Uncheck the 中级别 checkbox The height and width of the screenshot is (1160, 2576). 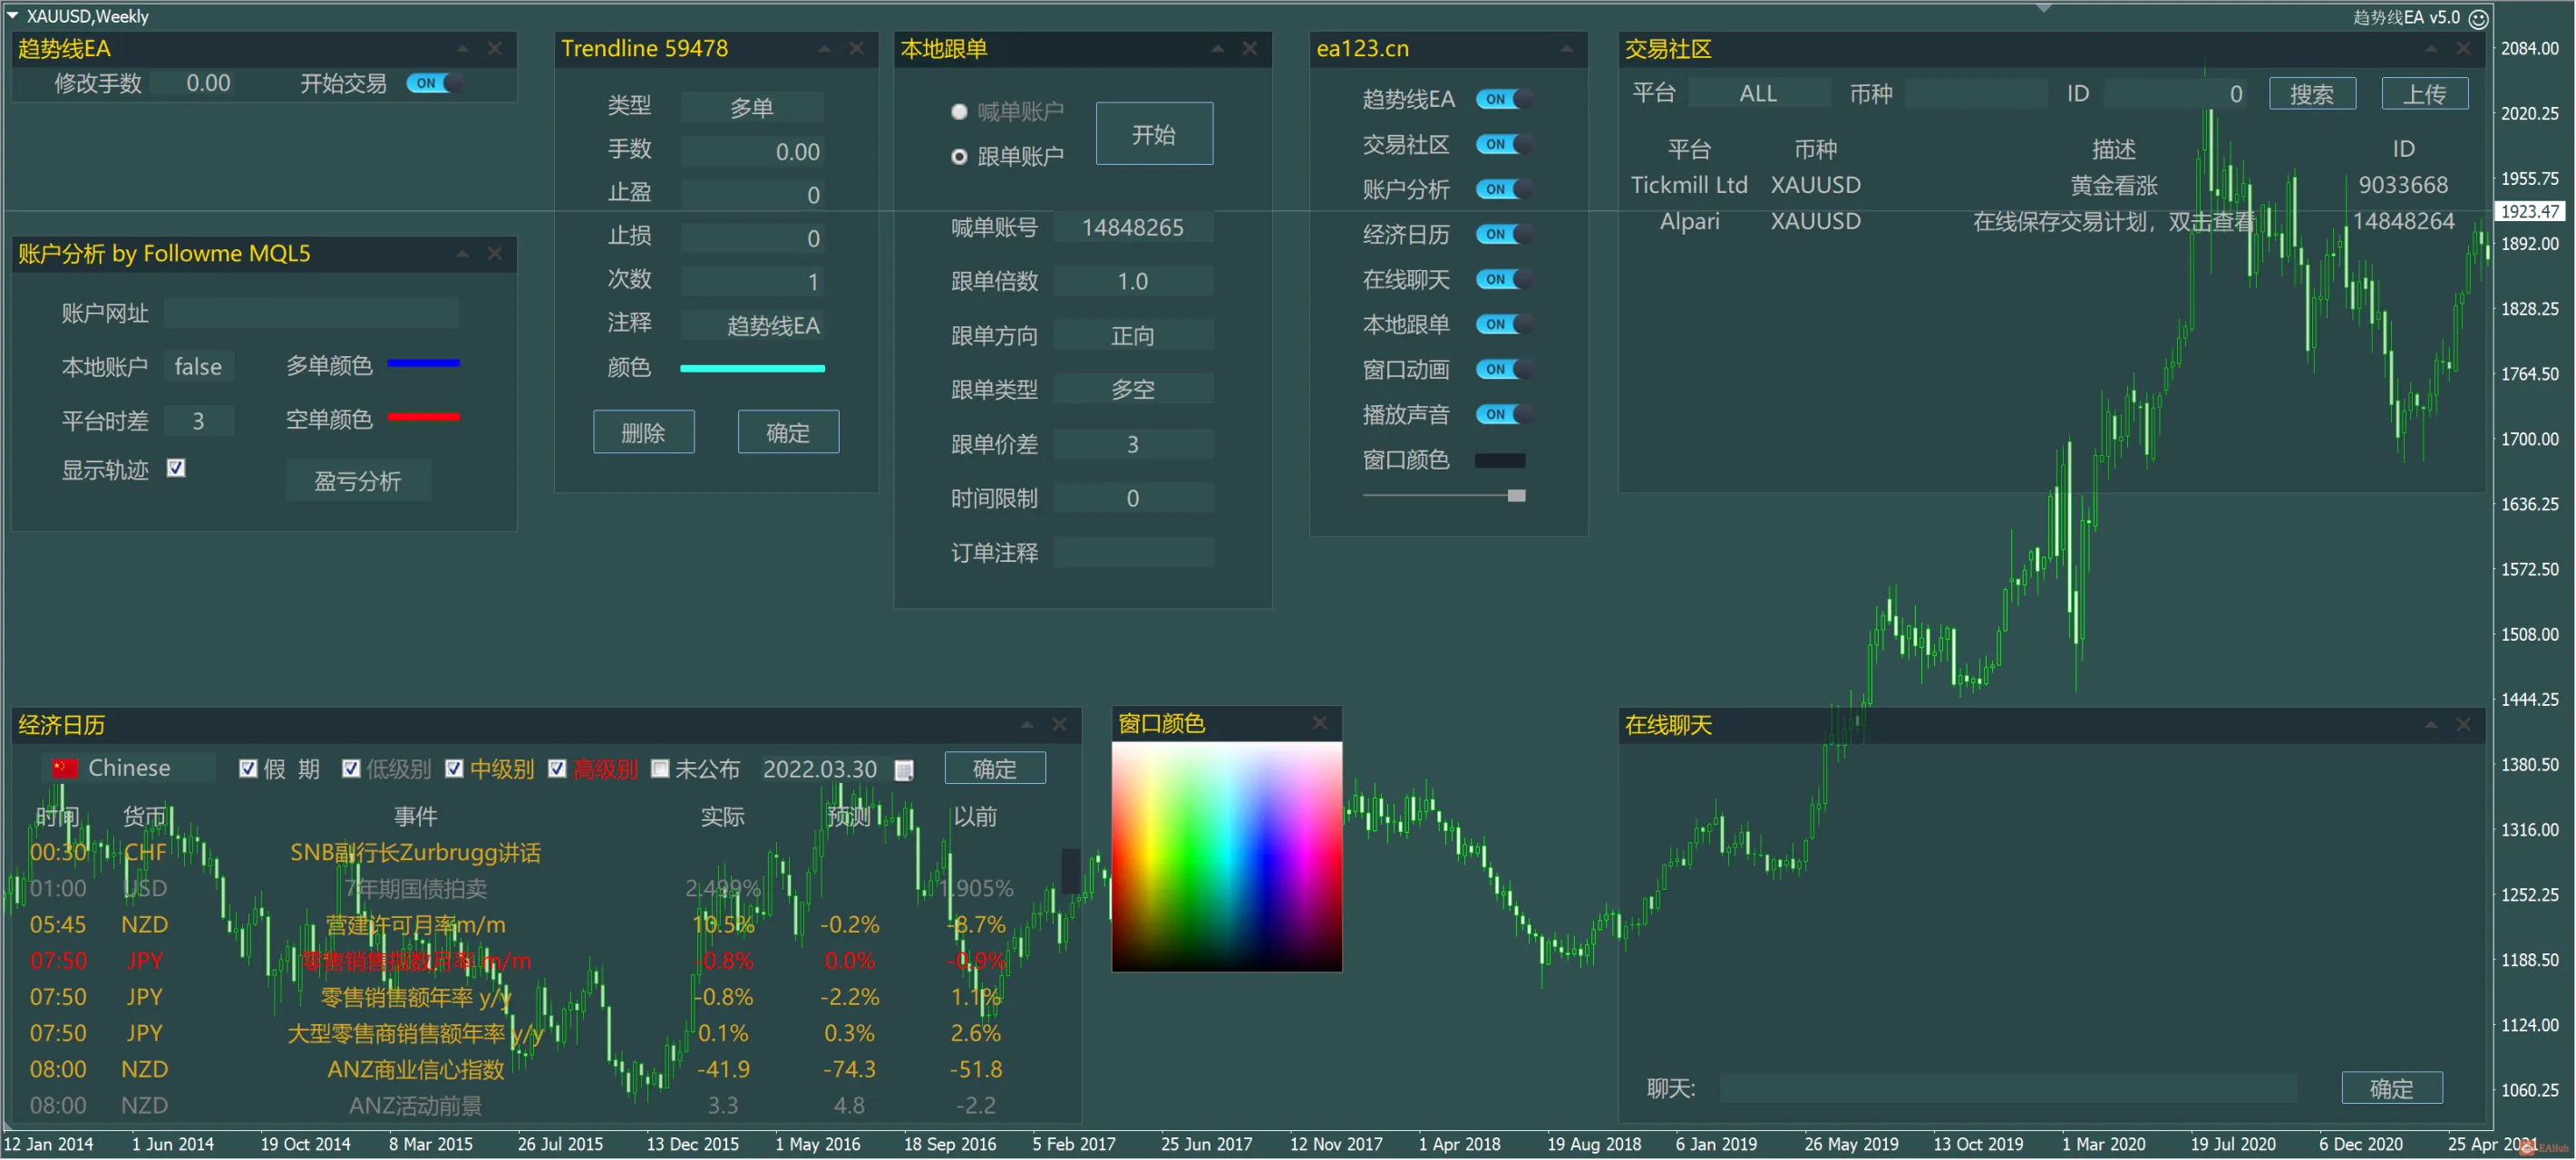coord(454,768)
